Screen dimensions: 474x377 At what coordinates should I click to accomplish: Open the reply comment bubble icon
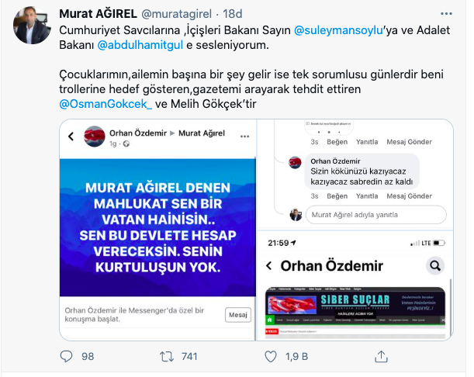pyautogui.click(x=66, y=356)
